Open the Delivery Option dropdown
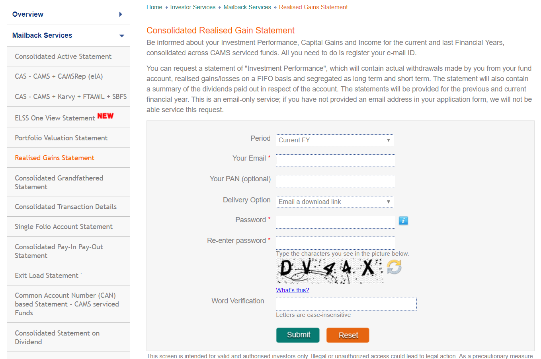541x359 pixels. [335, 202]
